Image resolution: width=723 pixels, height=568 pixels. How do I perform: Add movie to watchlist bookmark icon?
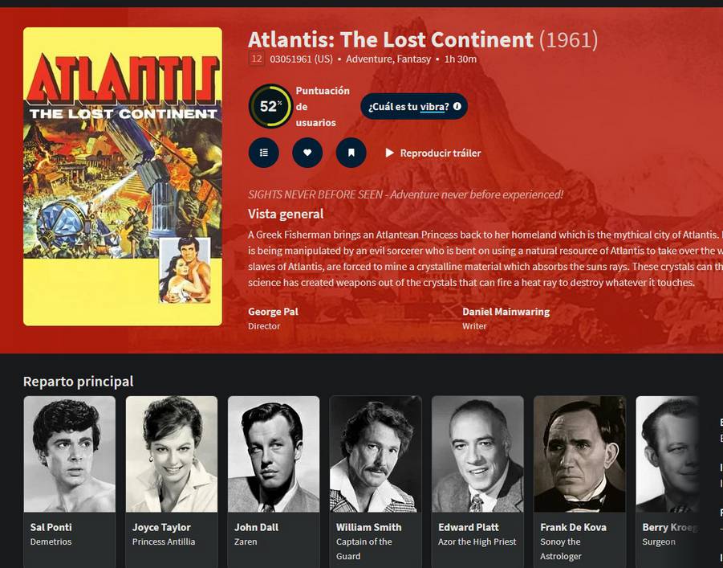351,153
